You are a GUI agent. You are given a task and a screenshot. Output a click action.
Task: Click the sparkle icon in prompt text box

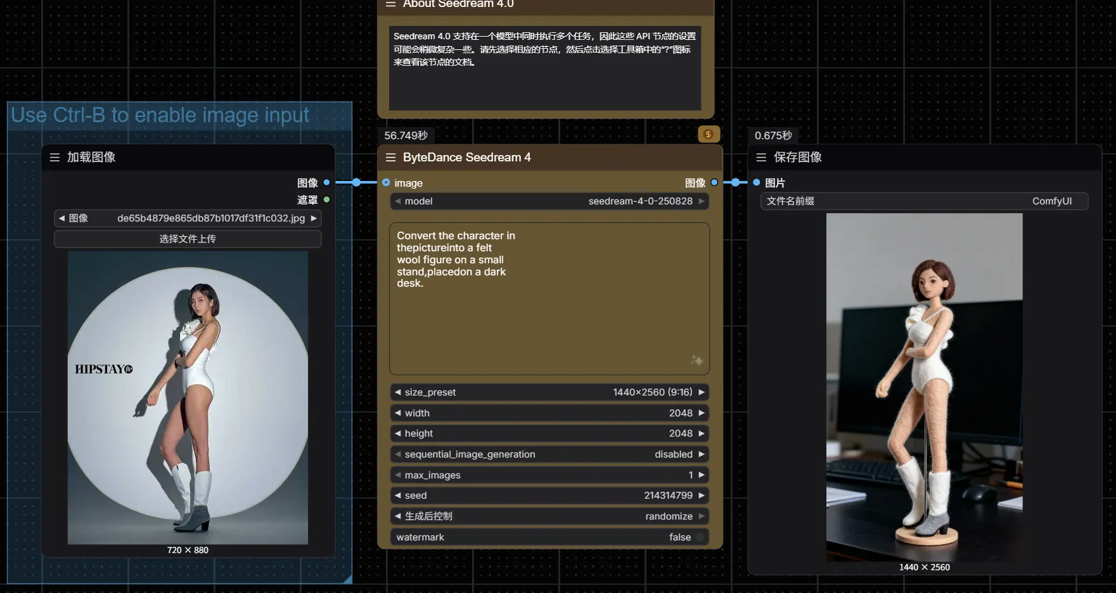[x=696, y=360]
